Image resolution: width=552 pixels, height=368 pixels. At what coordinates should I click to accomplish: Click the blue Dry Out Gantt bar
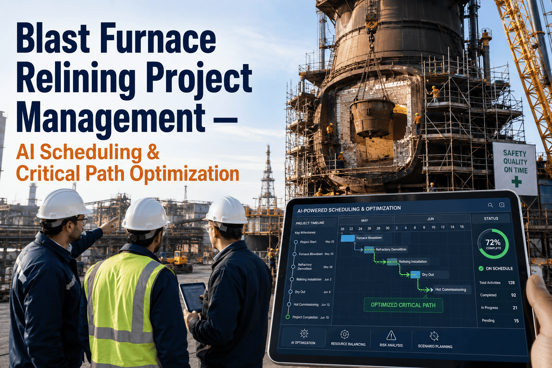(415, 275)
